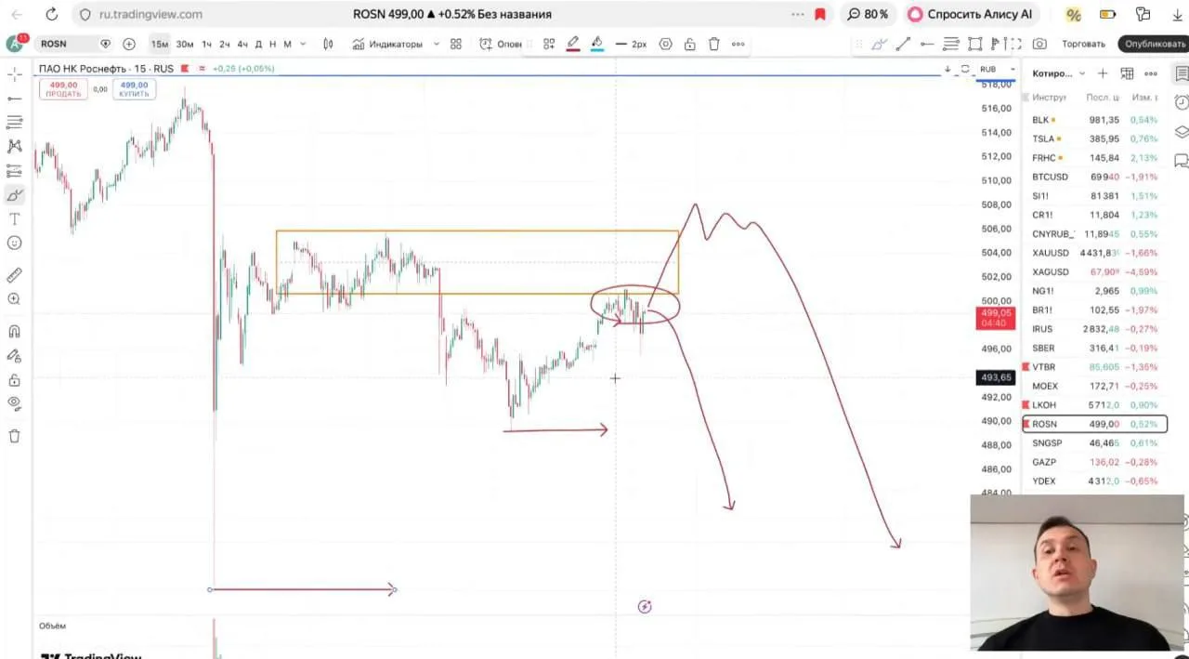Toggle magnet mode
The height and width of the screenshot is (659, 1189).
[14, 331]
